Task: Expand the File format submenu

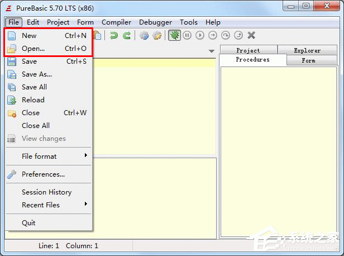Action: point(49,157)
